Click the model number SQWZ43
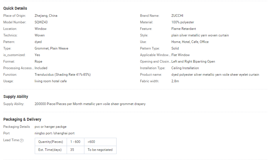 pos(41,22)
